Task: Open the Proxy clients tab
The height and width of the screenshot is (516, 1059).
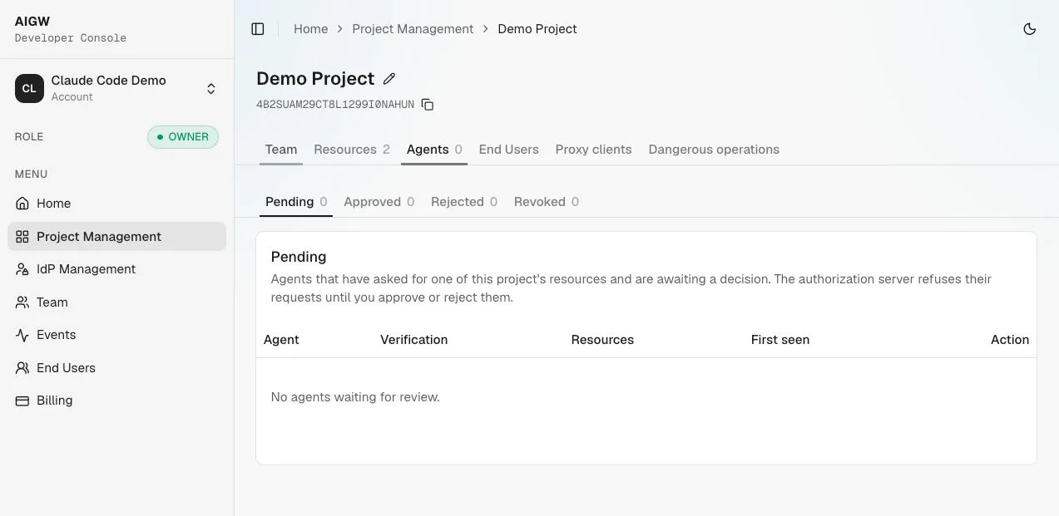Action: coord(594,150)
